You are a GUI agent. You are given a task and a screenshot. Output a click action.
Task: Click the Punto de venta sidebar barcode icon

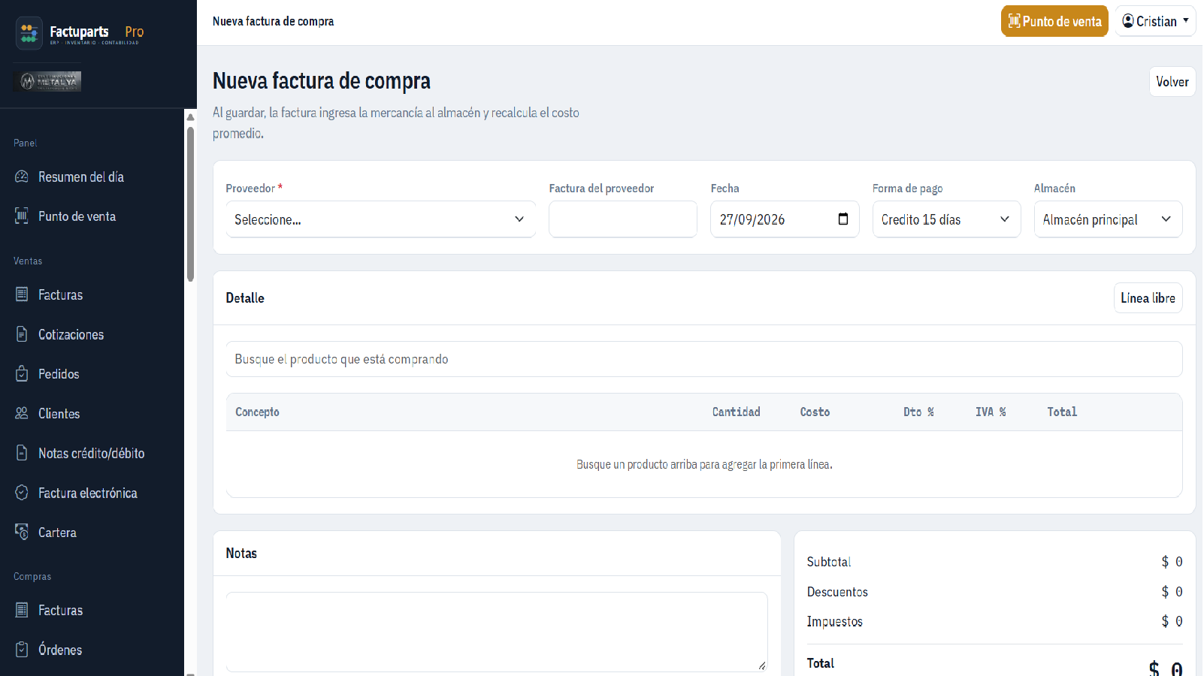click(22, 216)
